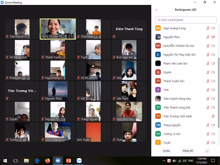This screenshot has width=220, height=165.
Task: Open the more options "..." button
Action: [x=207, y=151]
